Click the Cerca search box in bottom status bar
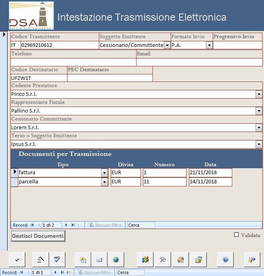Viewport: 264px width, 276px height. pos(130,272)
